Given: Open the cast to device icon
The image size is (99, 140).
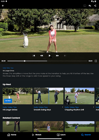Looking at the screenshot, I should [85, 6].
